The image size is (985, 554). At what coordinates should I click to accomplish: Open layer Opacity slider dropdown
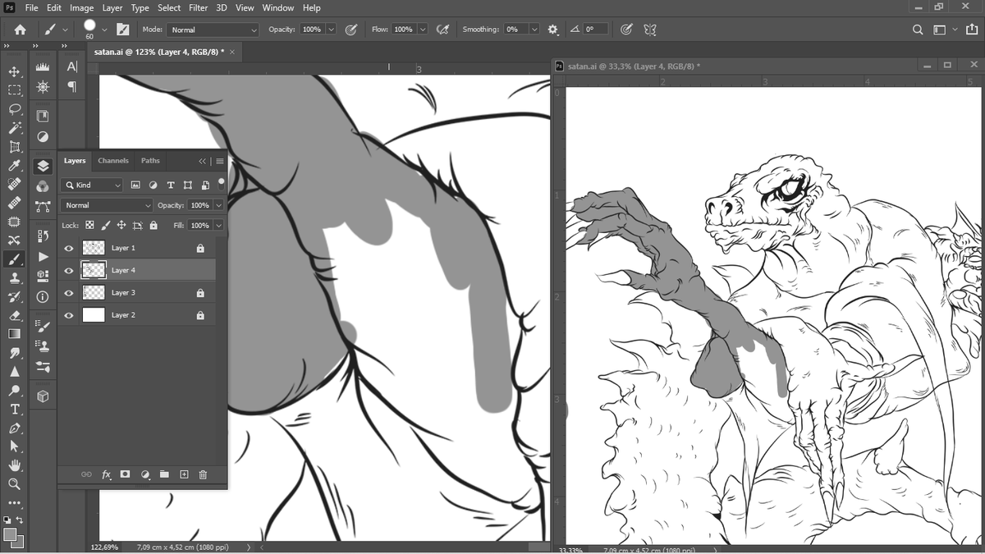pyautogui.click(x=218, y=205)
